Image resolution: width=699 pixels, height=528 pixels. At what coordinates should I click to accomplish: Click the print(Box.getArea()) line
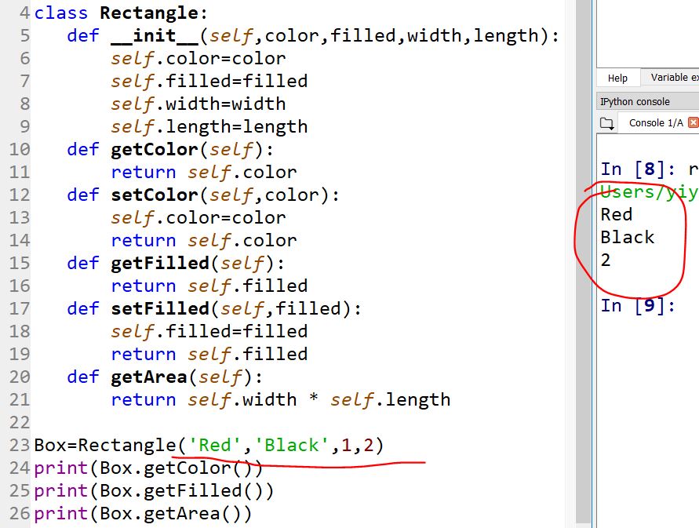[x=143, y=514]
